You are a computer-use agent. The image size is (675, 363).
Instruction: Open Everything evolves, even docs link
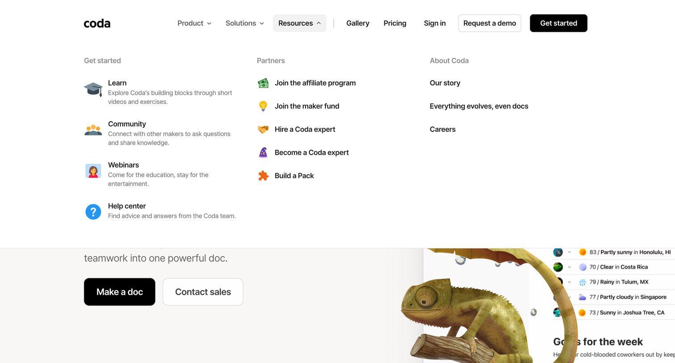point(479,106)
